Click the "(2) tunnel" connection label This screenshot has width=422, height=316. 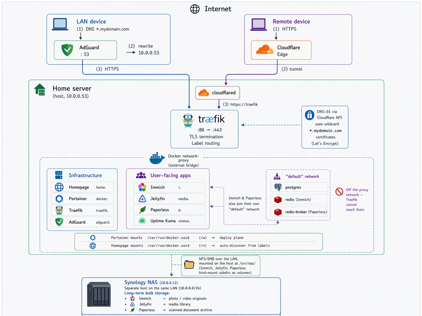coord(292,69)
